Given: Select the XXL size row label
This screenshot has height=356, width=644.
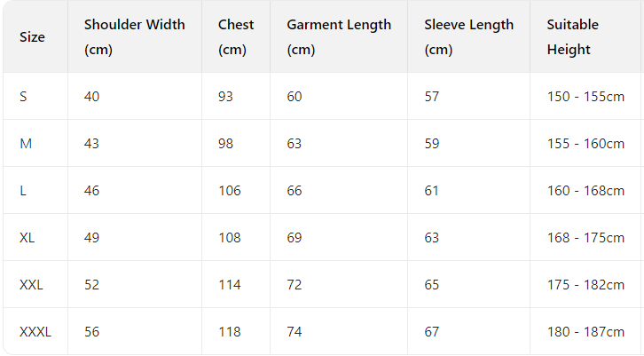Looking at the screenshot, I should click(x=31, y=284).
